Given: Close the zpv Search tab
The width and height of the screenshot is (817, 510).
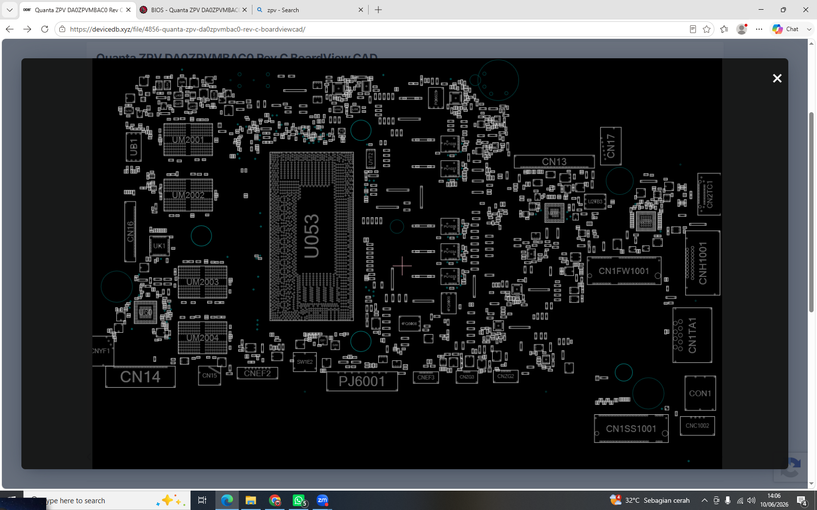Looking at the screenshot, I should [361, 10].
